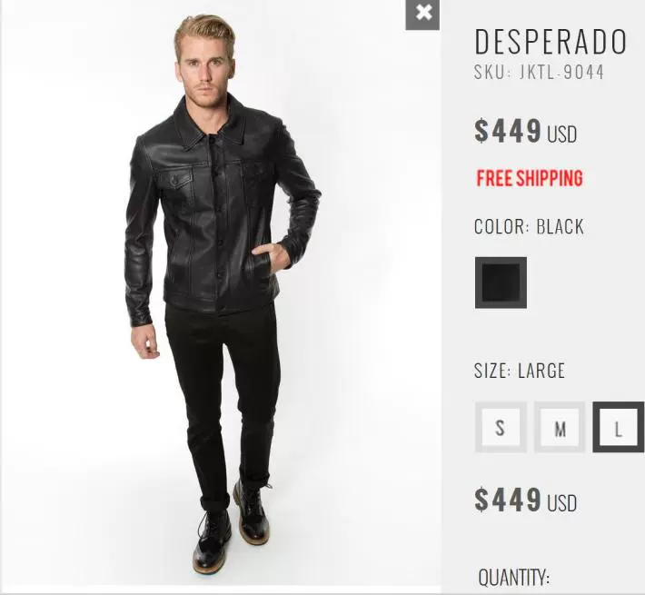Click the SIZE: LARGE label
The height and width of the screenshot is (595, 645).
[x=520, y=371]
